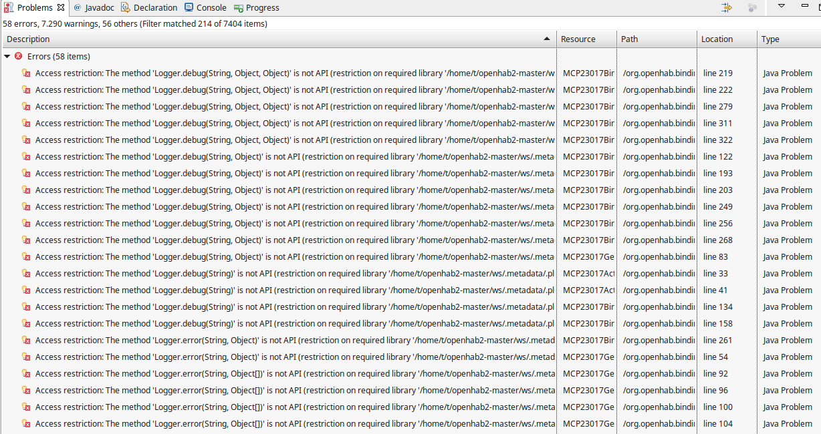The image size is (821, 434).
Task: Click the MCP23017Bir resource cell on line 134 row
Action: coord(588,306)
